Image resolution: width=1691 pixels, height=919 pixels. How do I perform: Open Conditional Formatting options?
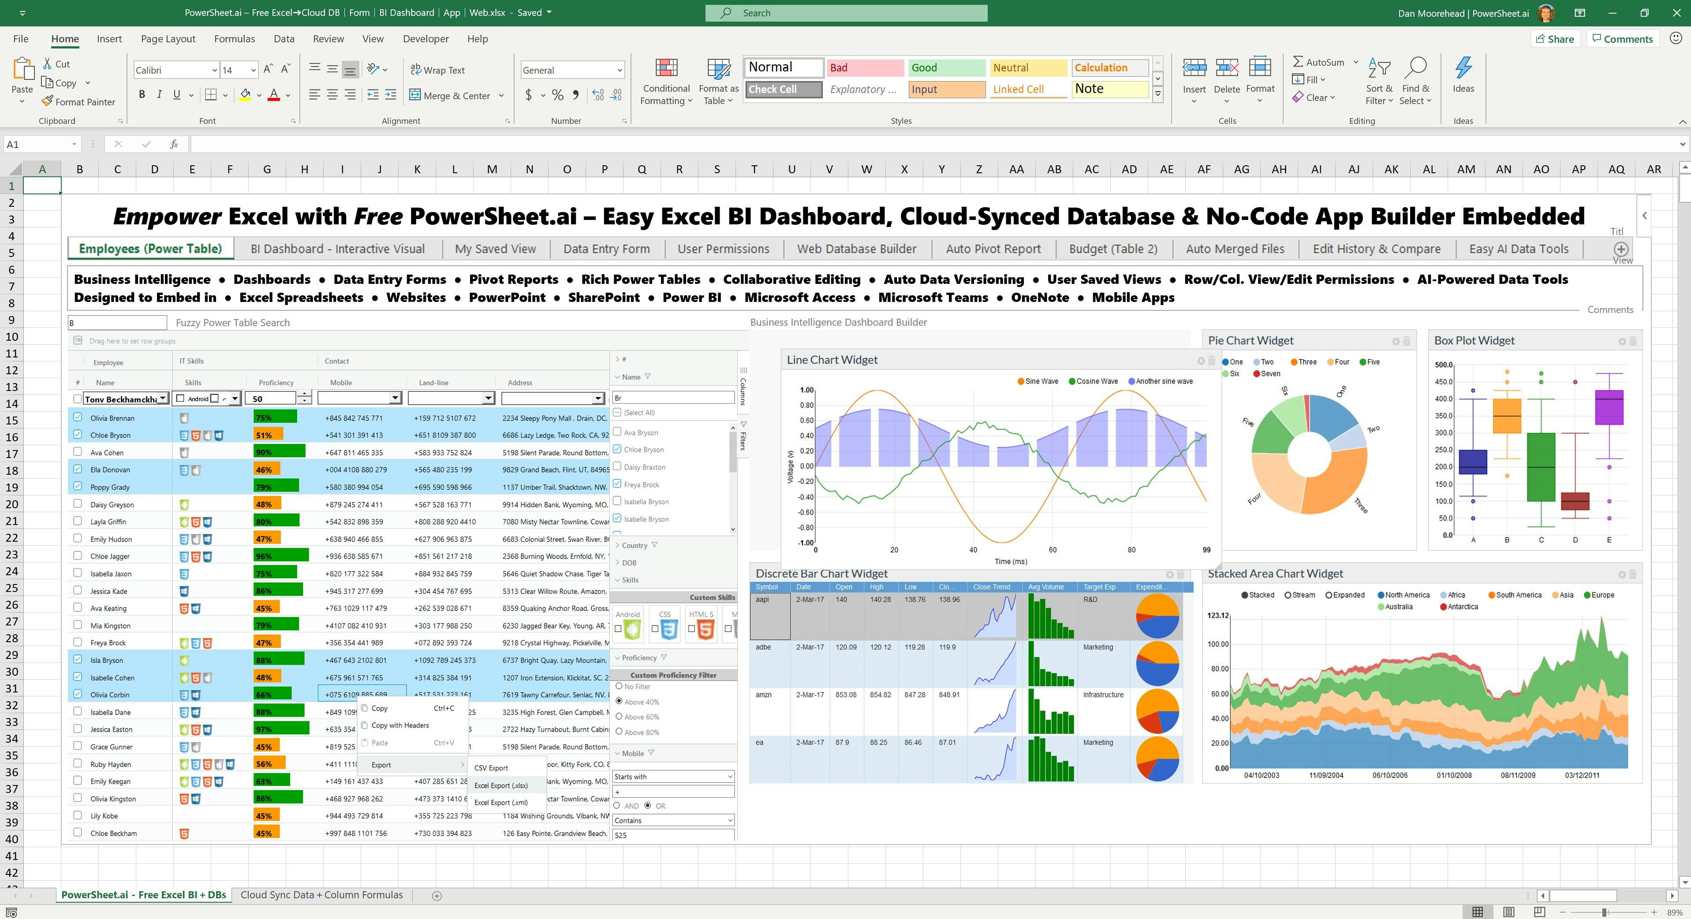(666, 82)
